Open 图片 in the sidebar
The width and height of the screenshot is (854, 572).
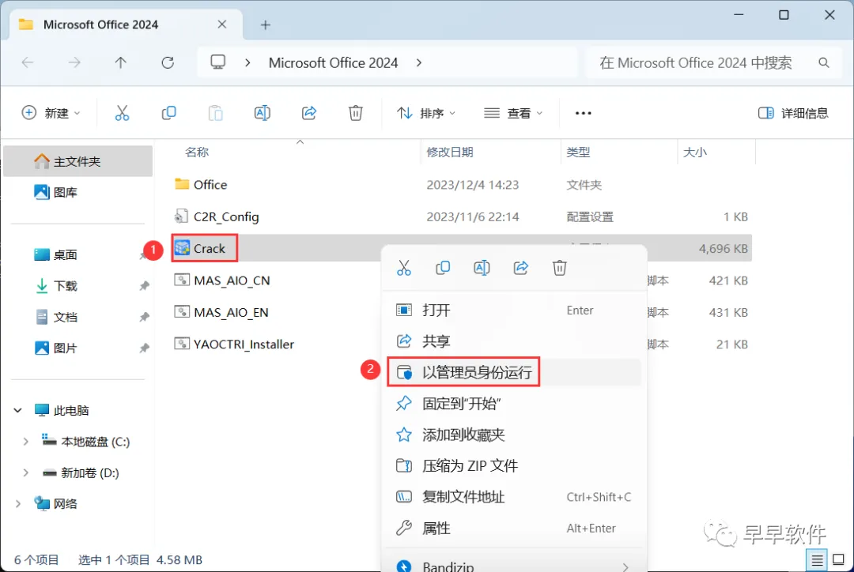pos(77,348)
